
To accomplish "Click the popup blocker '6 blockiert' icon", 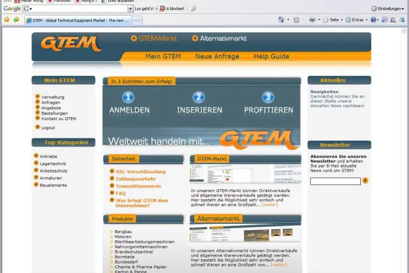I will coord(163,9).
